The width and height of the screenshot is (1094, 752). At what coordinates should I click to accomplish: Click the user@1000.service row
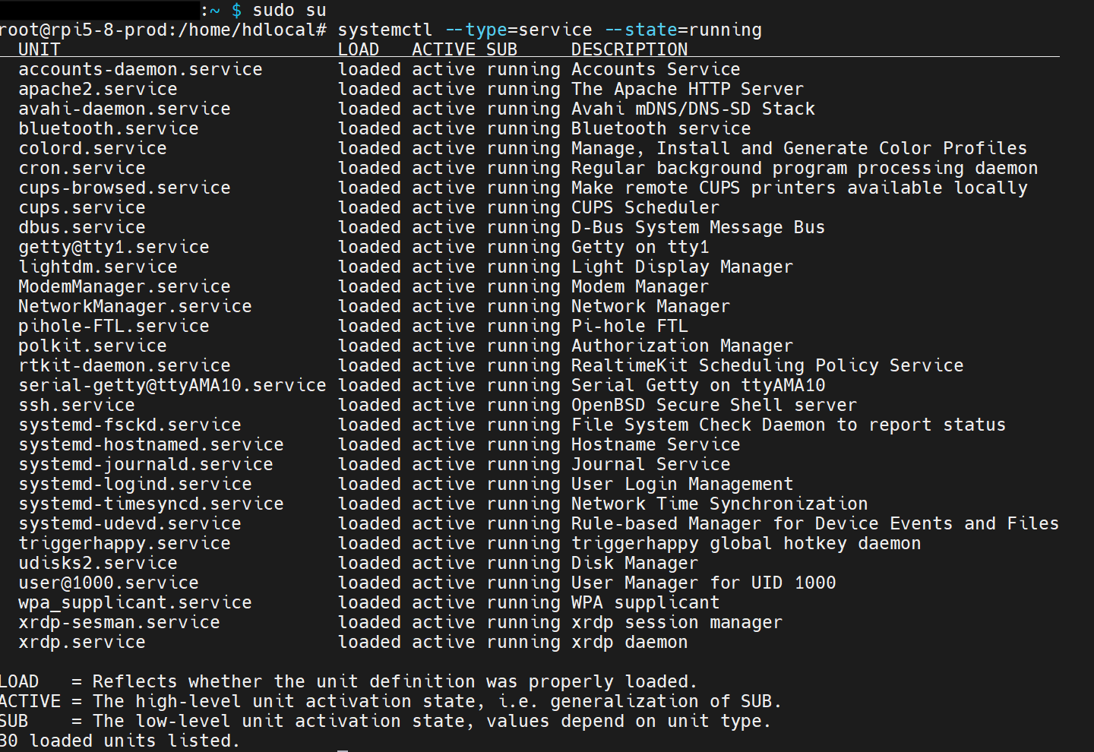(x=108, y=582)
